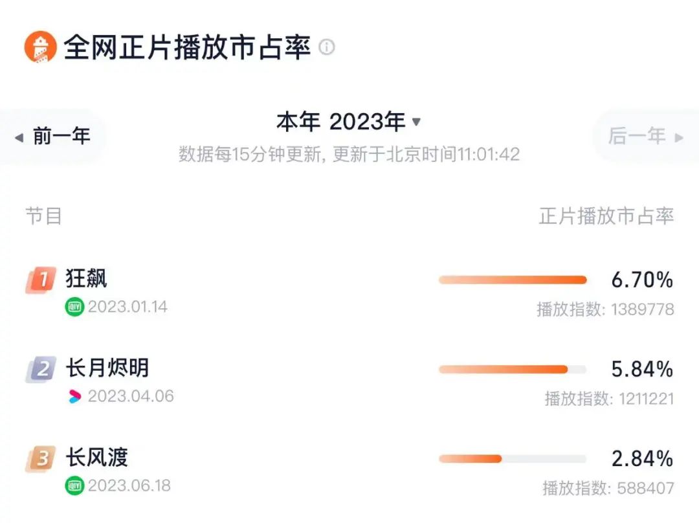Open the 长风渡 show entry
Image resolution: width=699 pixels, height=523 pixels.
point(97,458)
